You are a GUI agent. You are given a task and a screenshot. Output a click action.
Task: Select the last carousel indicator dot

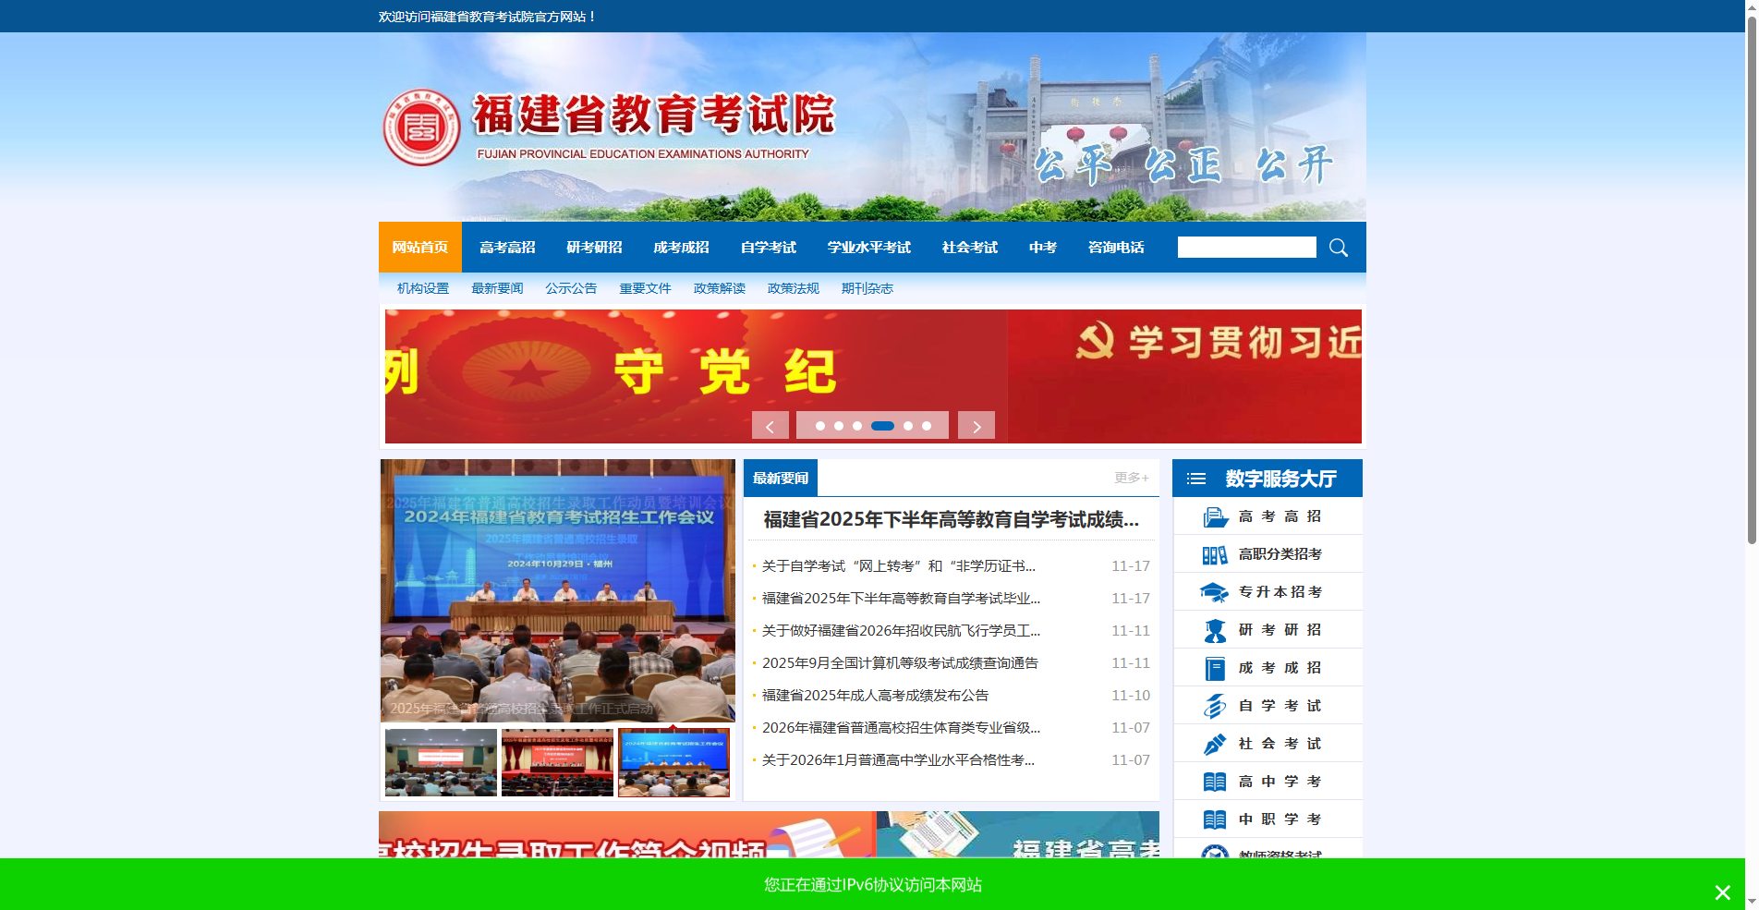coord(928,426)
